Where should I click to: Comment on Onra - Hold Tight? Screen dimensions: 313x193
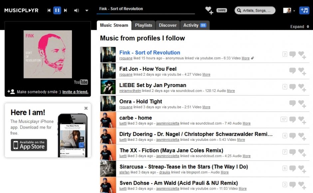[x=292, y=103]
